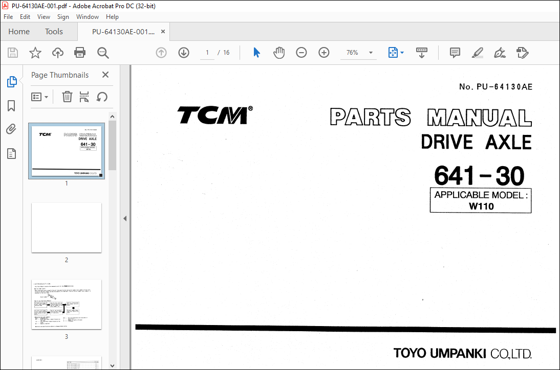Select the PU-64130AE-001 document tab
Screen dimensions: 560x370
123,32
